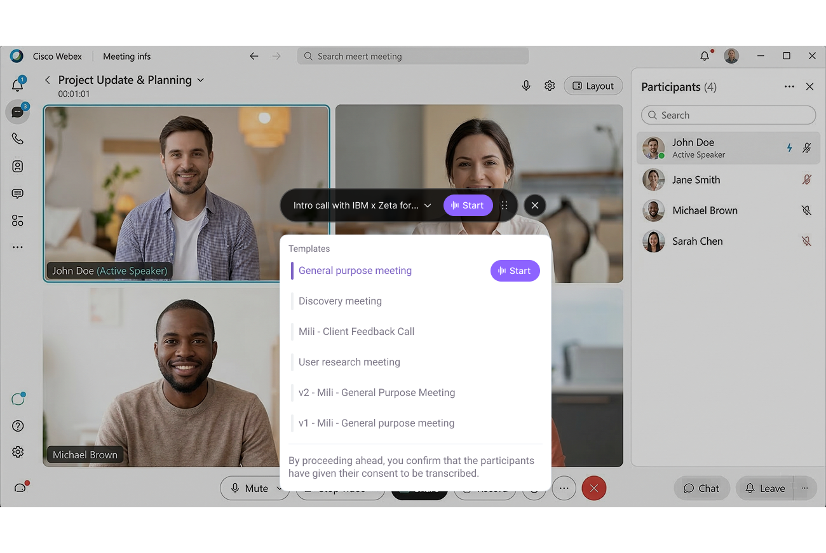Expand Intro call with IBM x Zeta dropdown
The width and height of the screenshot is (826, 553).
(x=428, y=205)
